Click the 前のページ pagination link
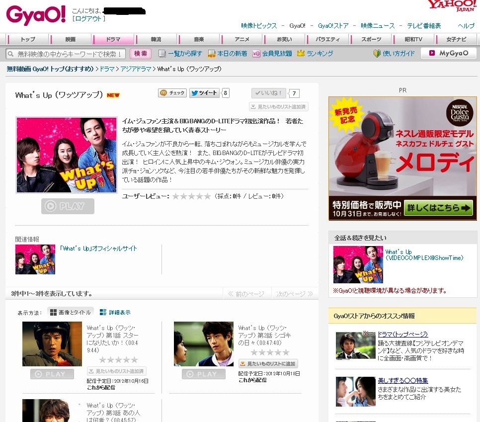The height and width of the screenshot is (422, 480). point(247,294)
